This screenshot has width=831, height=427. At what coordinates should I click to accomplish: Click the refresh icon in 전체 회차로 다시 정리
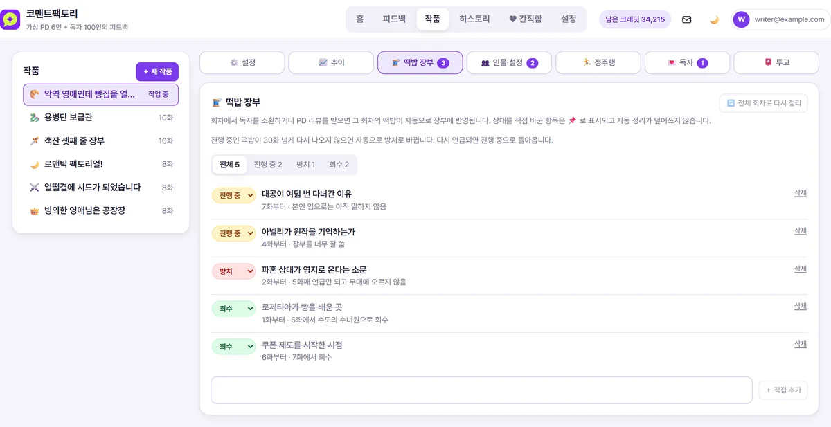(x=731, y=103)
